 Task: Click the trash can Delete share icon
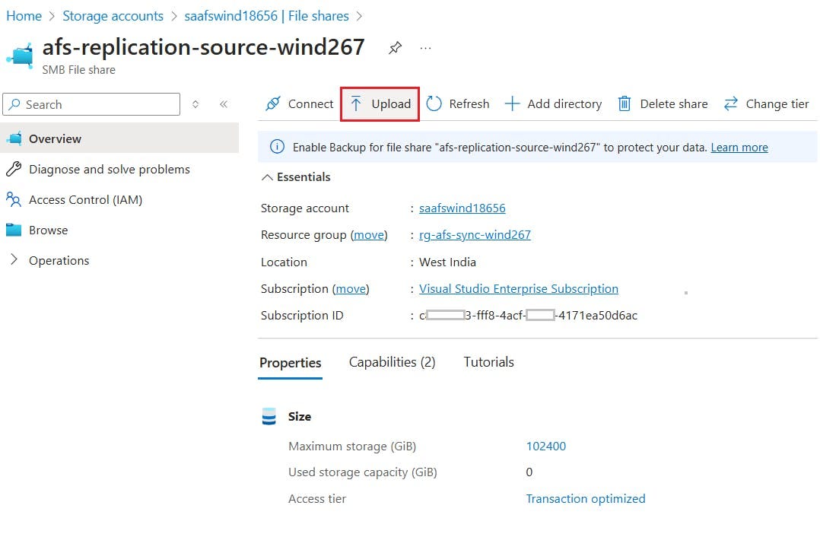[x=625, y=103]
